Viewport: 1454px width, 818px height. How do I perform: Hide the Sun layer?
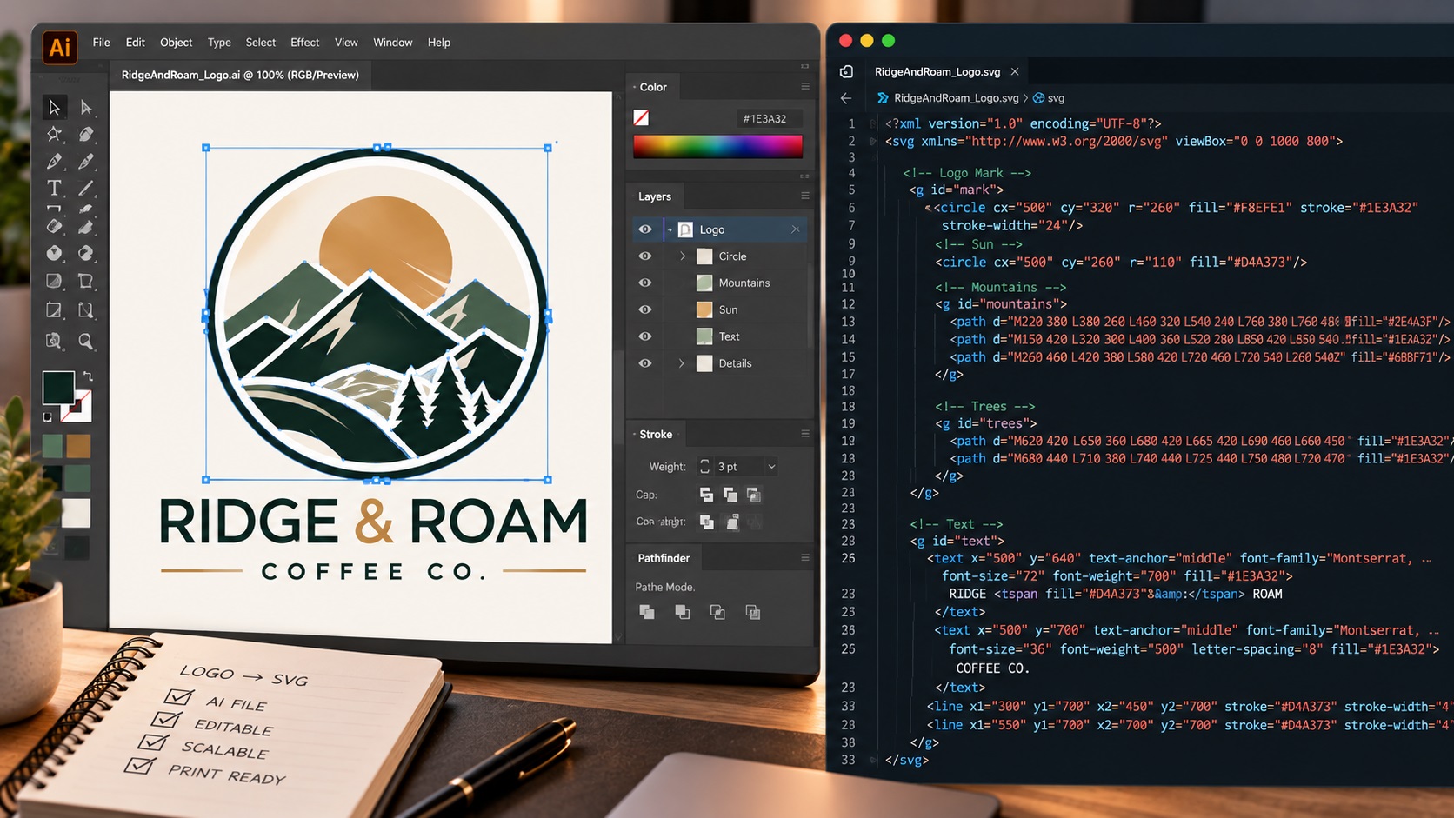click(645, 309)
